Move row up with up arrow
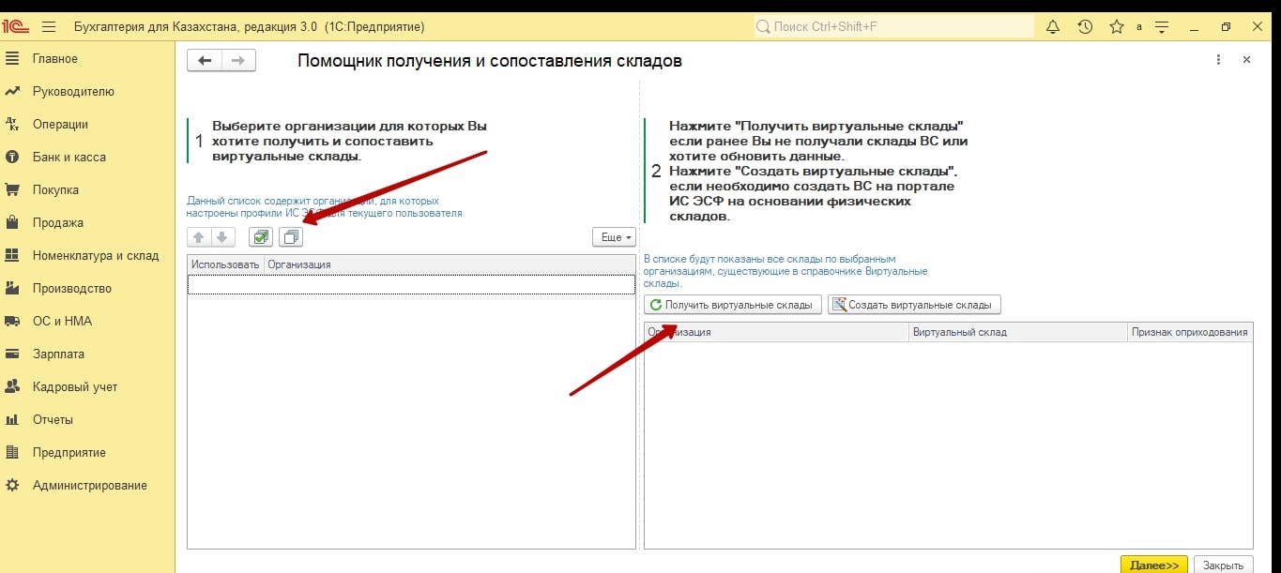The height and width of the screenshot is (573, 1281). (199, 237)
